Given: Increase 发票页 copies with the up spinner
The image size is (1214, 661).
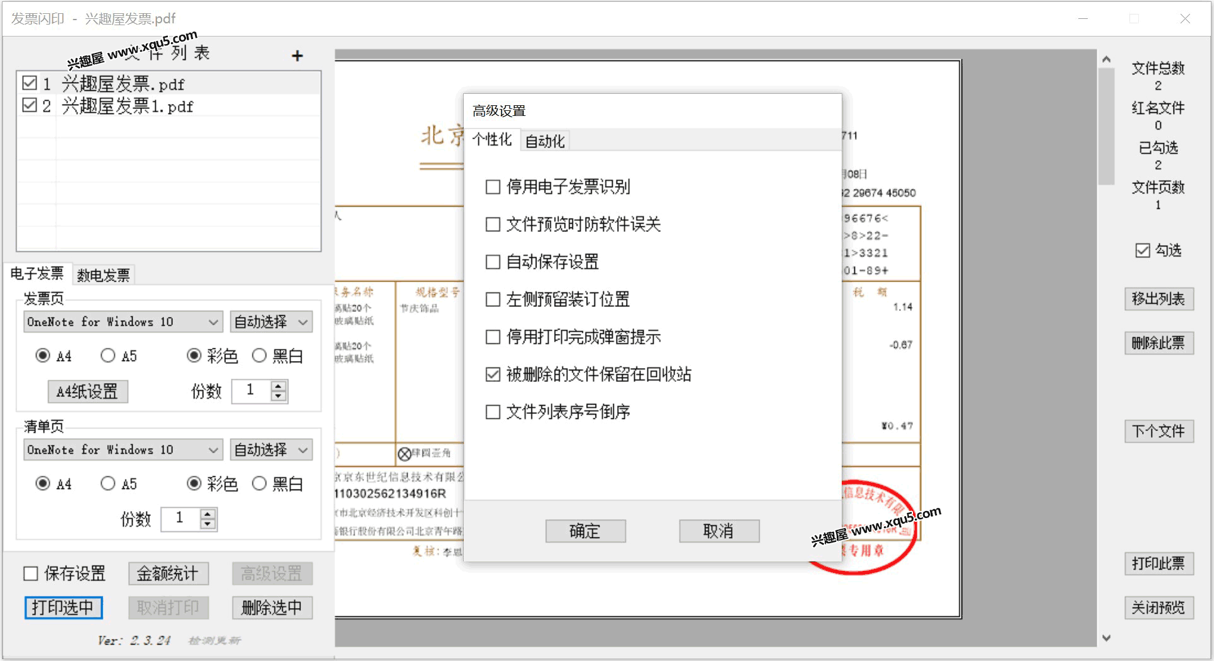Looking at the screenshot, I should point(278,386).
